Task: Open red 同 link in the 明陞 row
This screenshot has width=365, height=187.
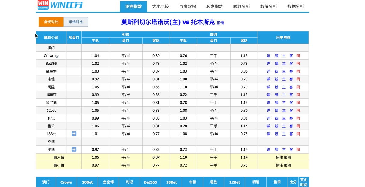Action: pos(298,87)
